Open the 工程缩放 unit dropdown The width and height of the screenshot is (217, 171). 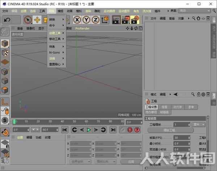(199, 125)
